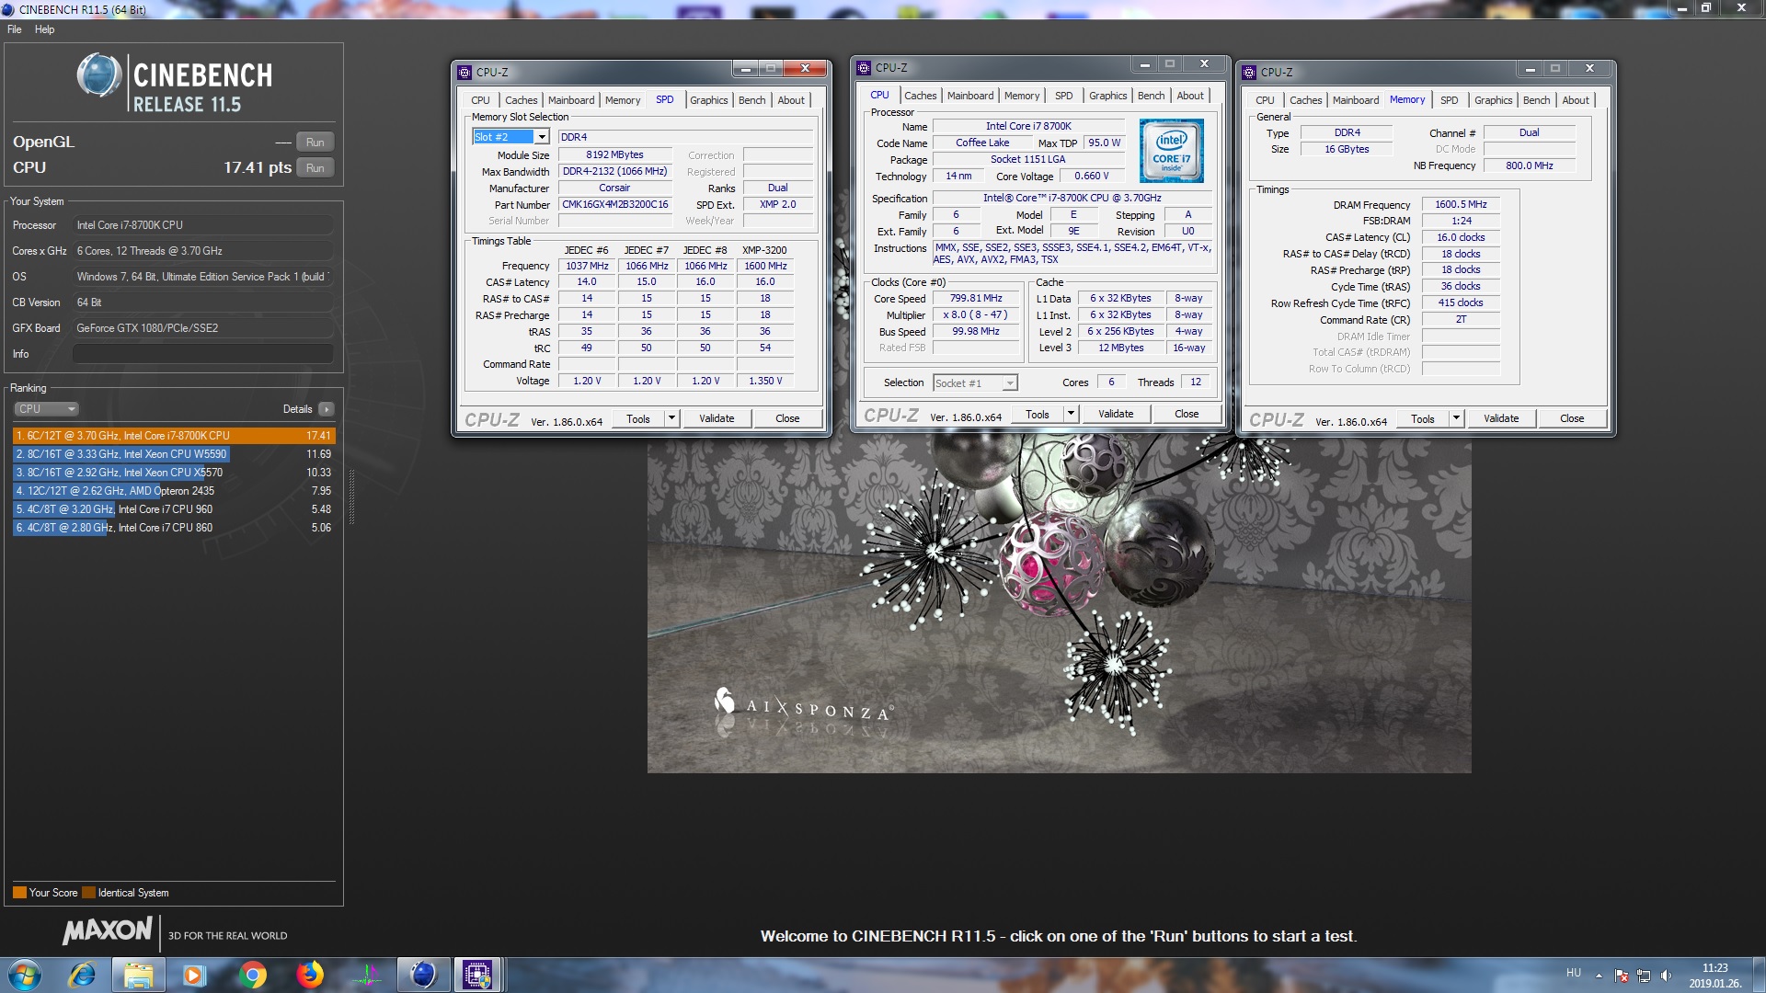Open the About tab in the Memory CPU-Z window

pos(1576,100)
